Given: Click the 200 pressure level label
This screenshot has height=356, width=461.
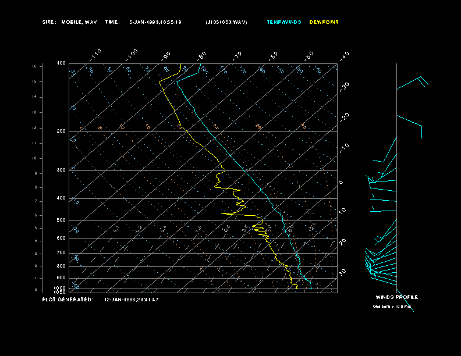Looking at the screenshot, I should point(61,131).
